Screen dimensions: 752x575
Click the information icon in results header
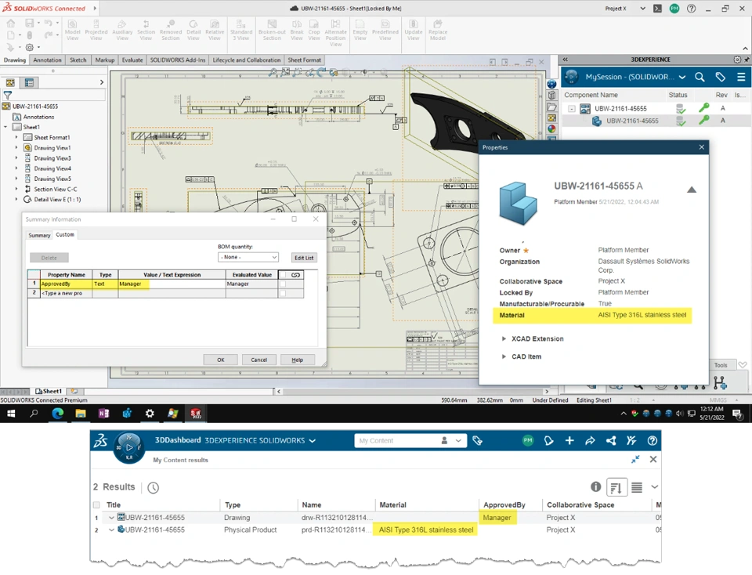point(595,486)
